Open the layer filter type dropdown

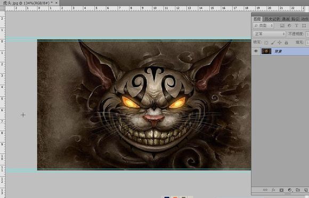point(263,26)
